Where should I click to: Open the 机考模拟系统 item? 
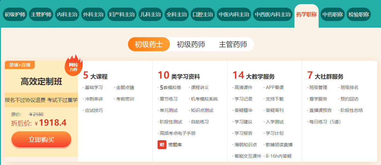click(204, 99)
